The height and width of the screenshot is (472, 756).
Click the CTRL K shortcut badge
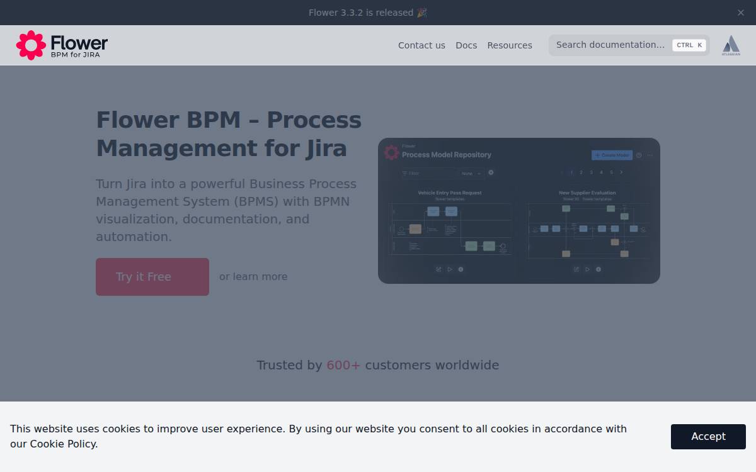[x=689, y=45]
